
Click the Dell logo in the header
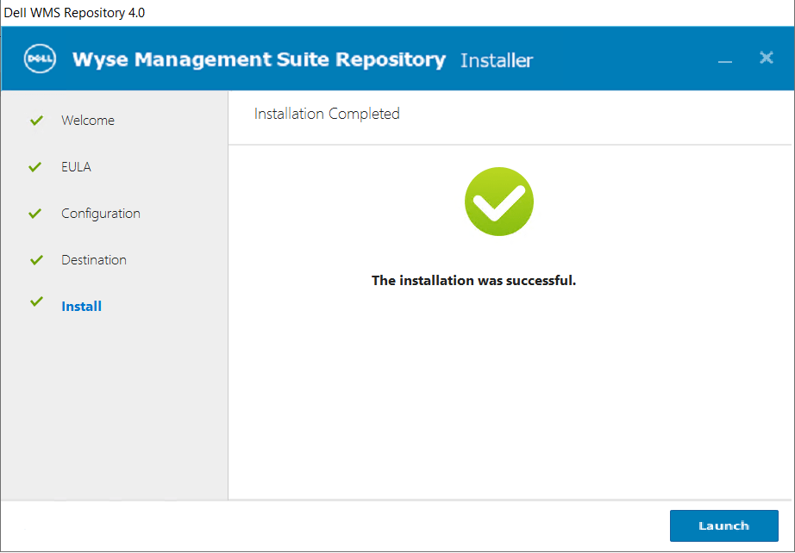coord(40,59)
